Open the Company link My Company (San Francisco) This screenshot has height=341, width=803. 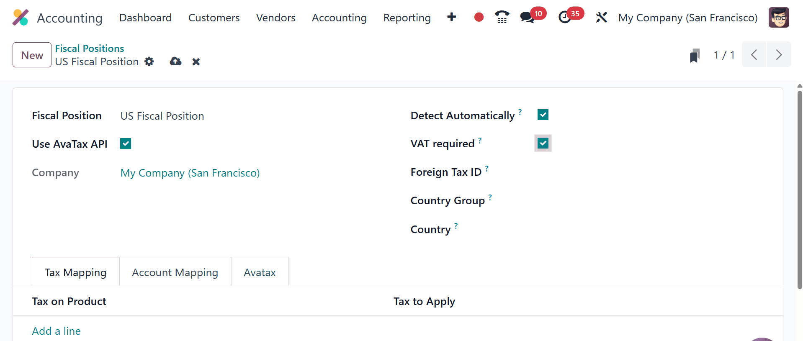click(x=190, y=173)
